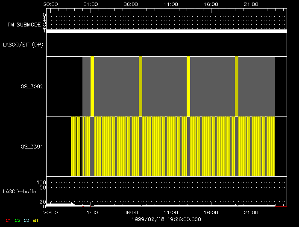This screenshot has width=299, height=227.
Task: Select the 11:00 tick on bottom time axis
Action: [171, 212]
